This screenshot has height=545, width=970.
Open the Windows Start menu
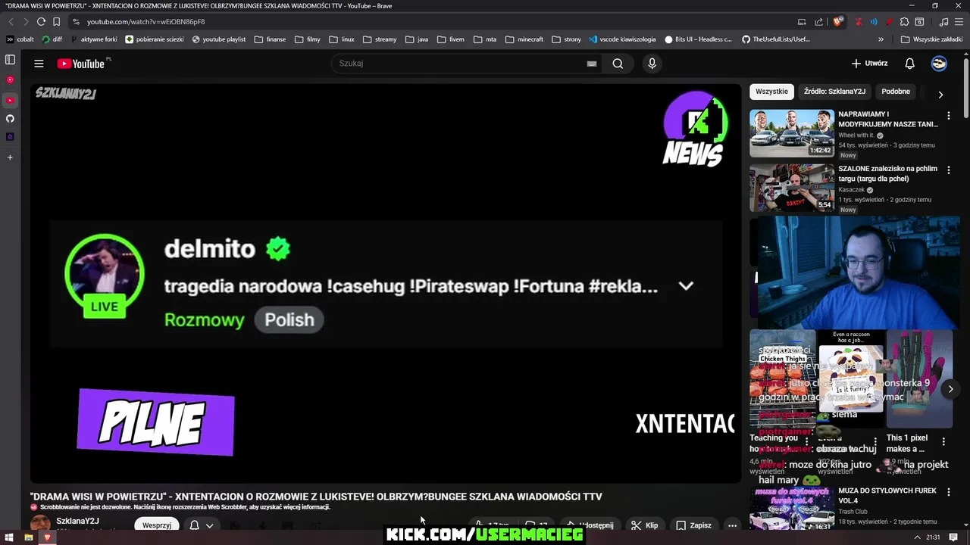[x=9, y=537]
